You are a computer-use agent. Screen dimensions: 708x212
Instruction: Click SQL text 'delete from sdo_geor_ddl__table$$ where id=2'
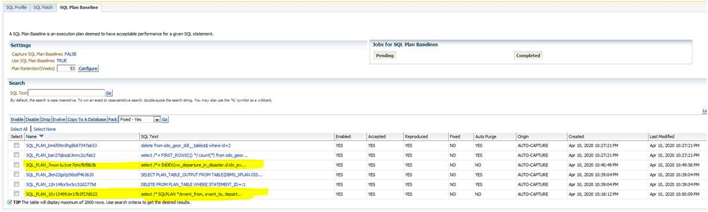[185, 146]
